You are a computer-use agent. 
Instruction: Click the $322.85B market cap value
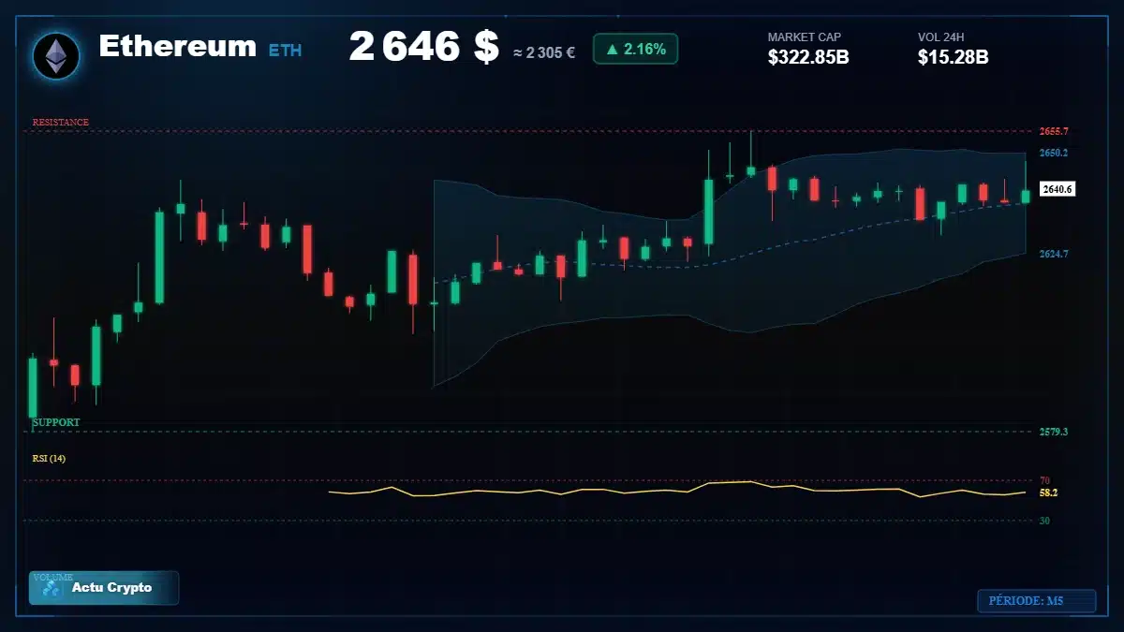pos(808,57)
